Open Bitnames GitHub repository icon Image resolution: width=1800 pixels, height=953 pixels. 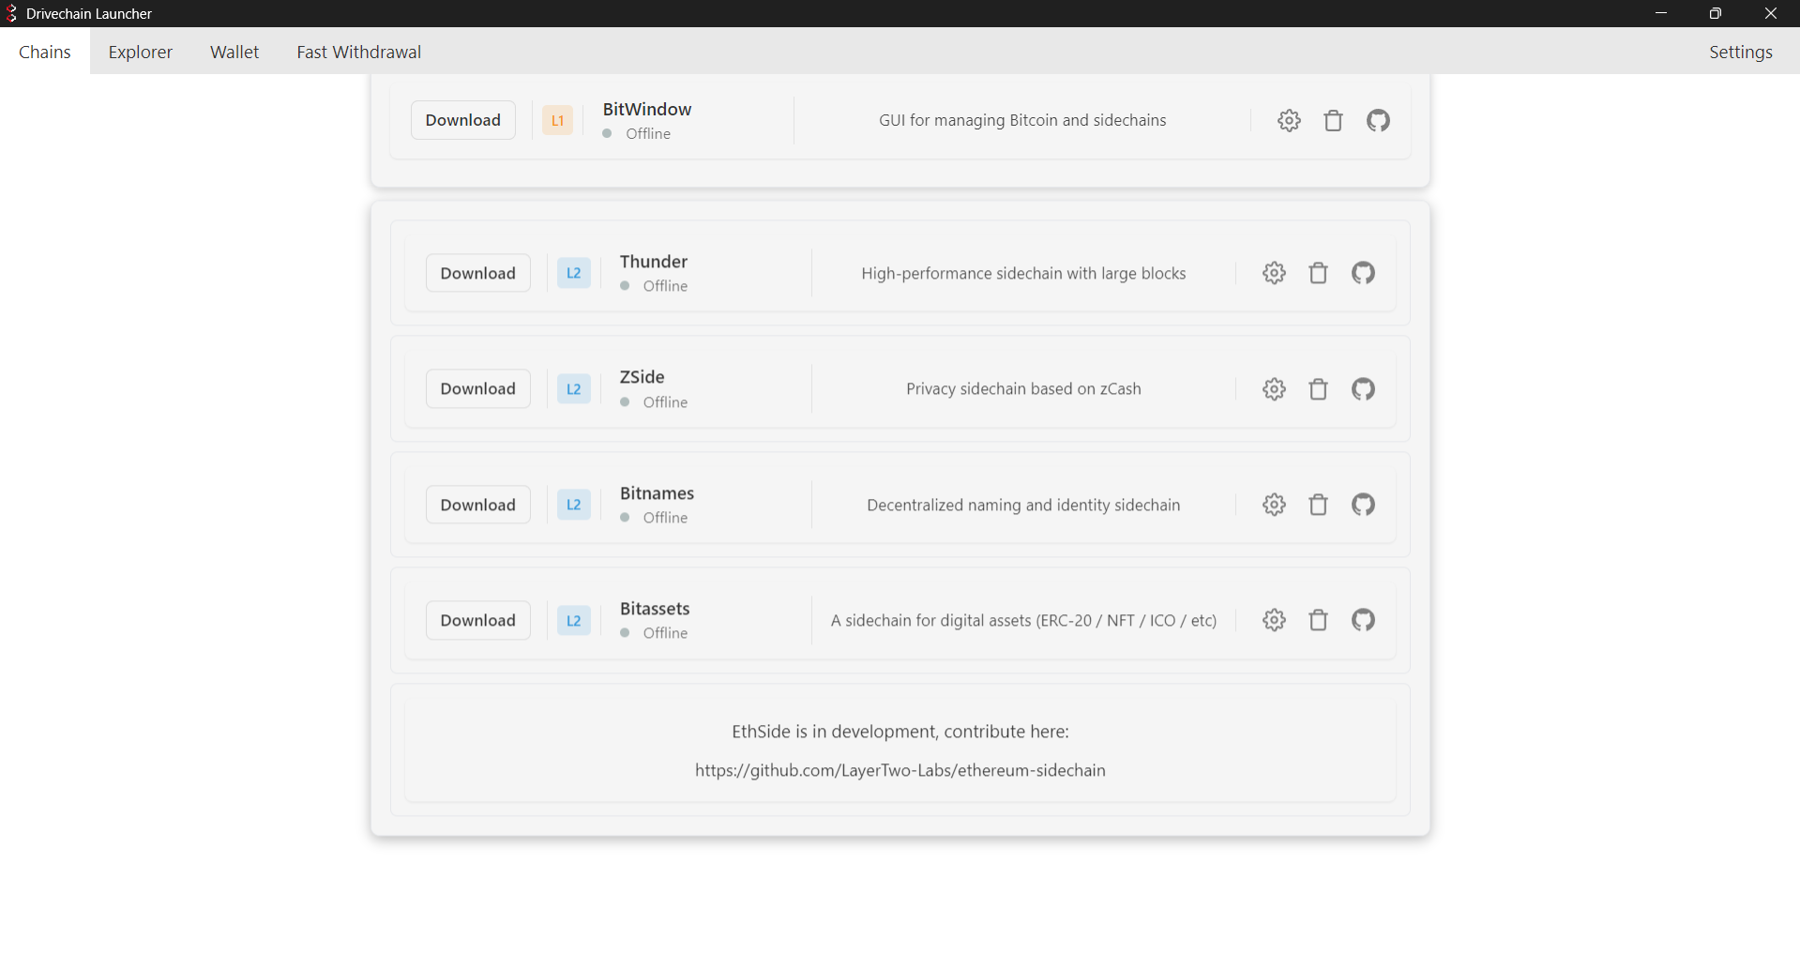click(x=1363, y=505)
